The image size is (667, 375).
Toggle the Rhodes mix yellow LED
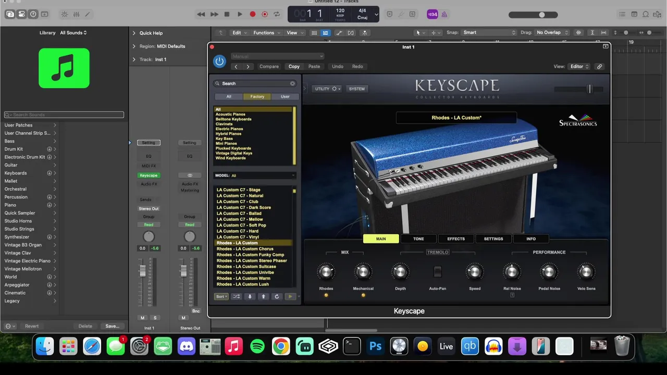pyautogui.click(x=326, y=295)
